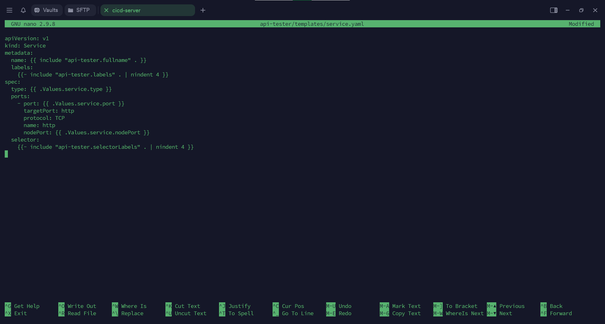
Task: Click the Next shortcut hint beside M-▼
Action: (x=499, y=313)
